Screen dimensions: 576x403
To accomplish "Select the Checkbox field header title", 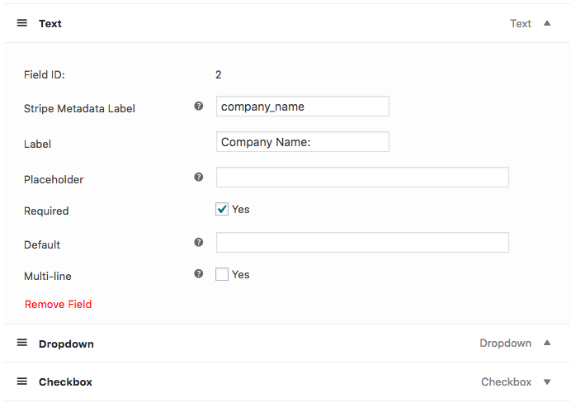I will pyautogui.click(x=65, y=382).
